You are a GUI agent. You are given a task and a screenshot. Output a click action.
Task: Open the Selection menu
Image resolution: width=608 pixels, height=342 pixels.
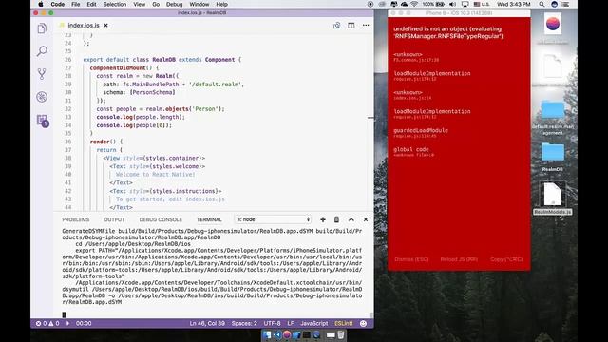pyautogui.click(x=115, y=4)
